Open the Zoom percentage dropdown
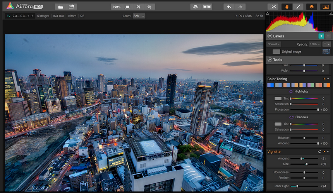 tap(139, 16)
